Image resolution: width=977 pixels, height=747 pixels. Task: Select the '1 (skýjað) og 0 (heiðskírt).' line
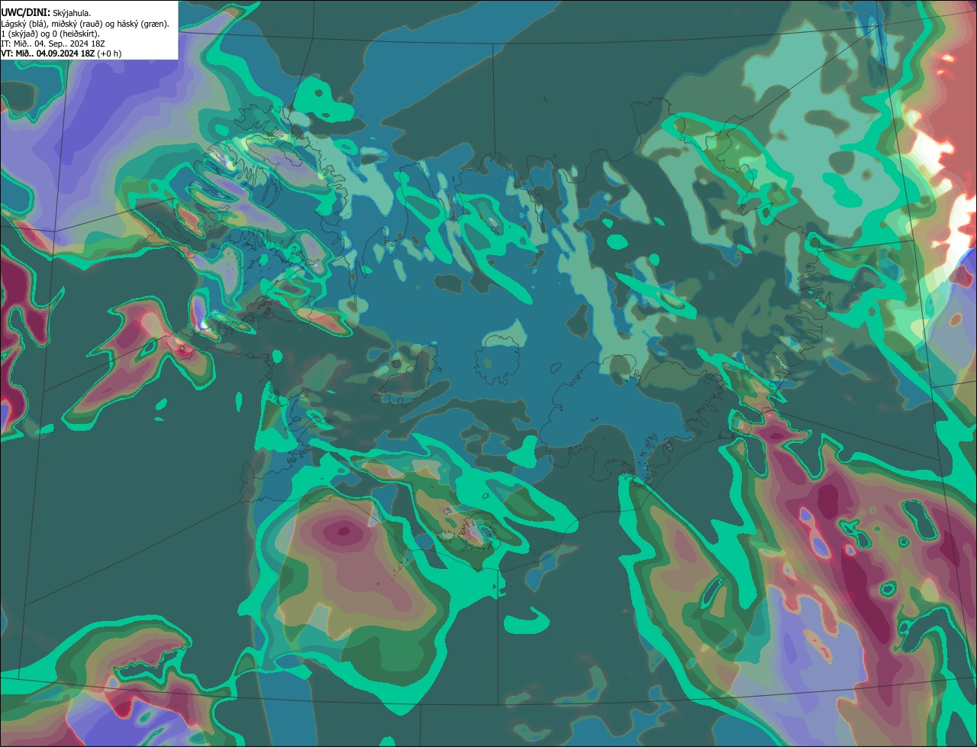click(x=50, y=34)
